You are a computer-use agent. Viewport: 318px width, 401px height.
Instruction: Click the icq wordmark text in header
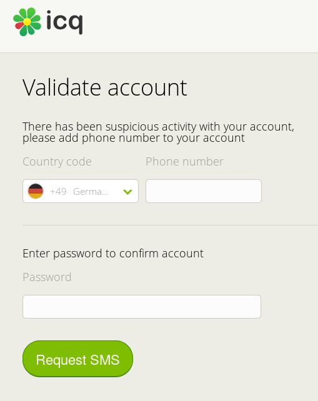[64, 22]
